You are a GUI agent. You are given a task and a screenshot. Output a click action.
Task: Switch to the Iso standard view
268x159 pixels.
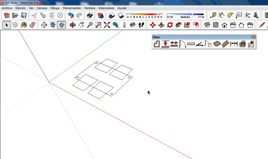(x=207, y=25)
